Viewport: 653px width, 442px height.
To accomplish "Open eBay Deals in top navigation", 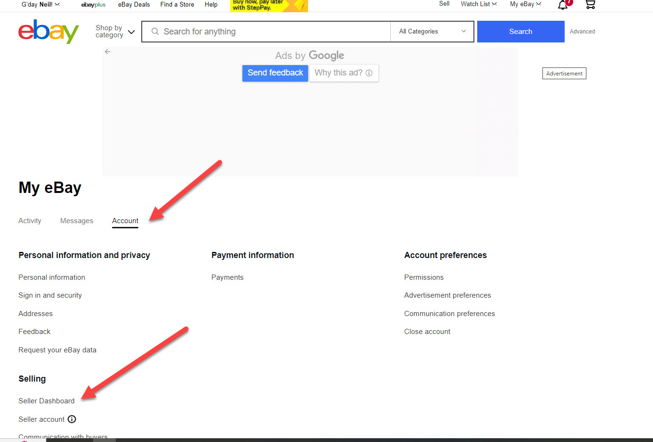I will [134, 4].
